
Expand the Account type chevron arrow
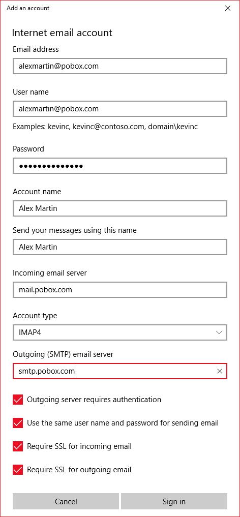(219, 332)
